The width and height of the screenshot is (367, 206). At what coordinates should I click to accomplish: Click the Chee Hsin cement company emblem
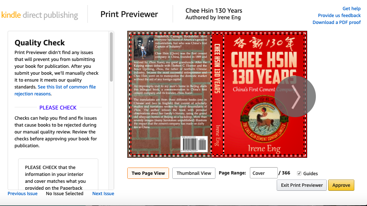pyautogui.click(x=264, y=119)
